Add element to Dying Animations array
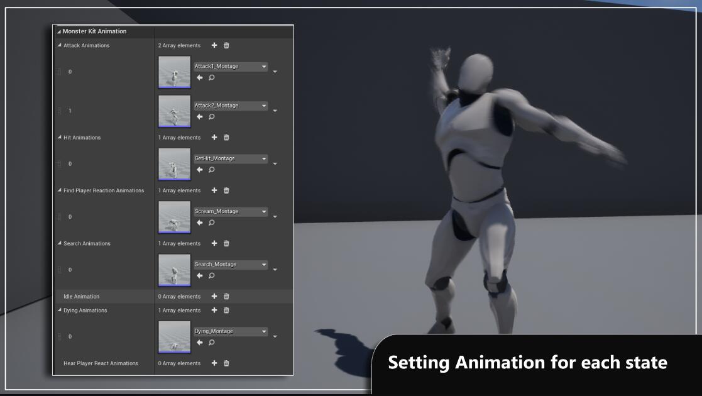This screenshot has width=702, height=396. (x=214, y=311)
